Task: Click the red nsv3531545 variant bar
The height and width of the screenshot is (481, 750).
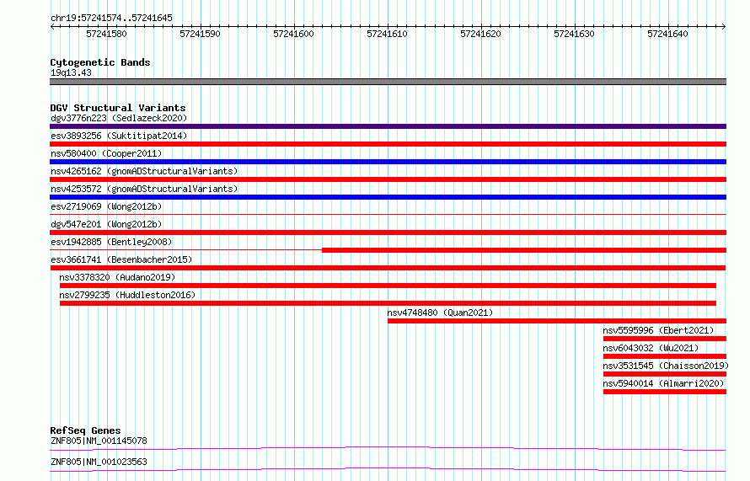Action: coord(665,374)
